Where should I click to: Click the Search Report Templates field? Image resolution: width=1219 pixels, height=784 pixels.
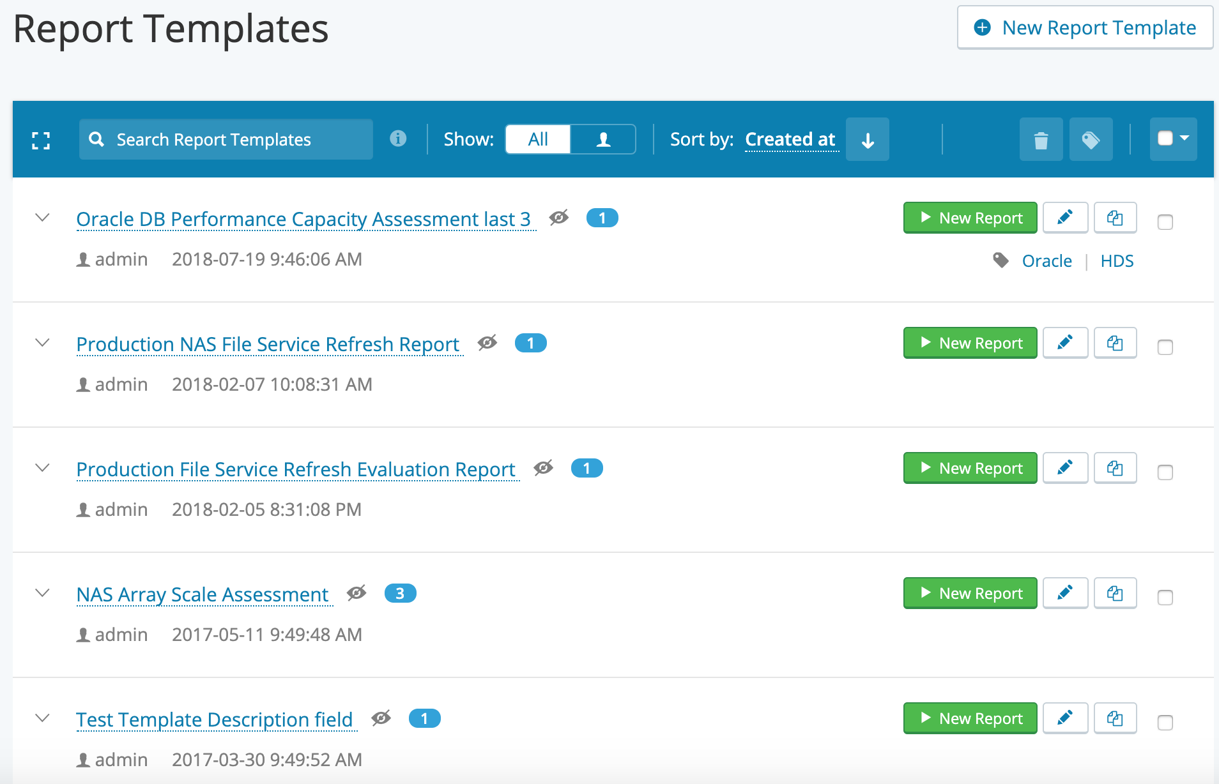pyautogui.click(x=226, y=139)
